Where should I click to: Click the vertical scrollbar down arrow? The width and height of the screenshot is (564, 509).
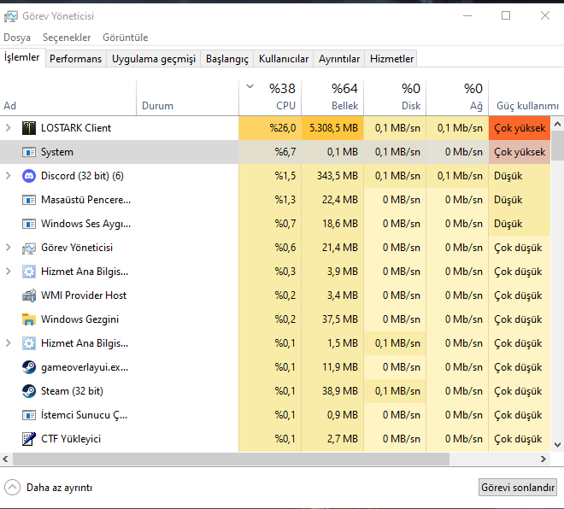pyautogui.click(x=557, y=445)
